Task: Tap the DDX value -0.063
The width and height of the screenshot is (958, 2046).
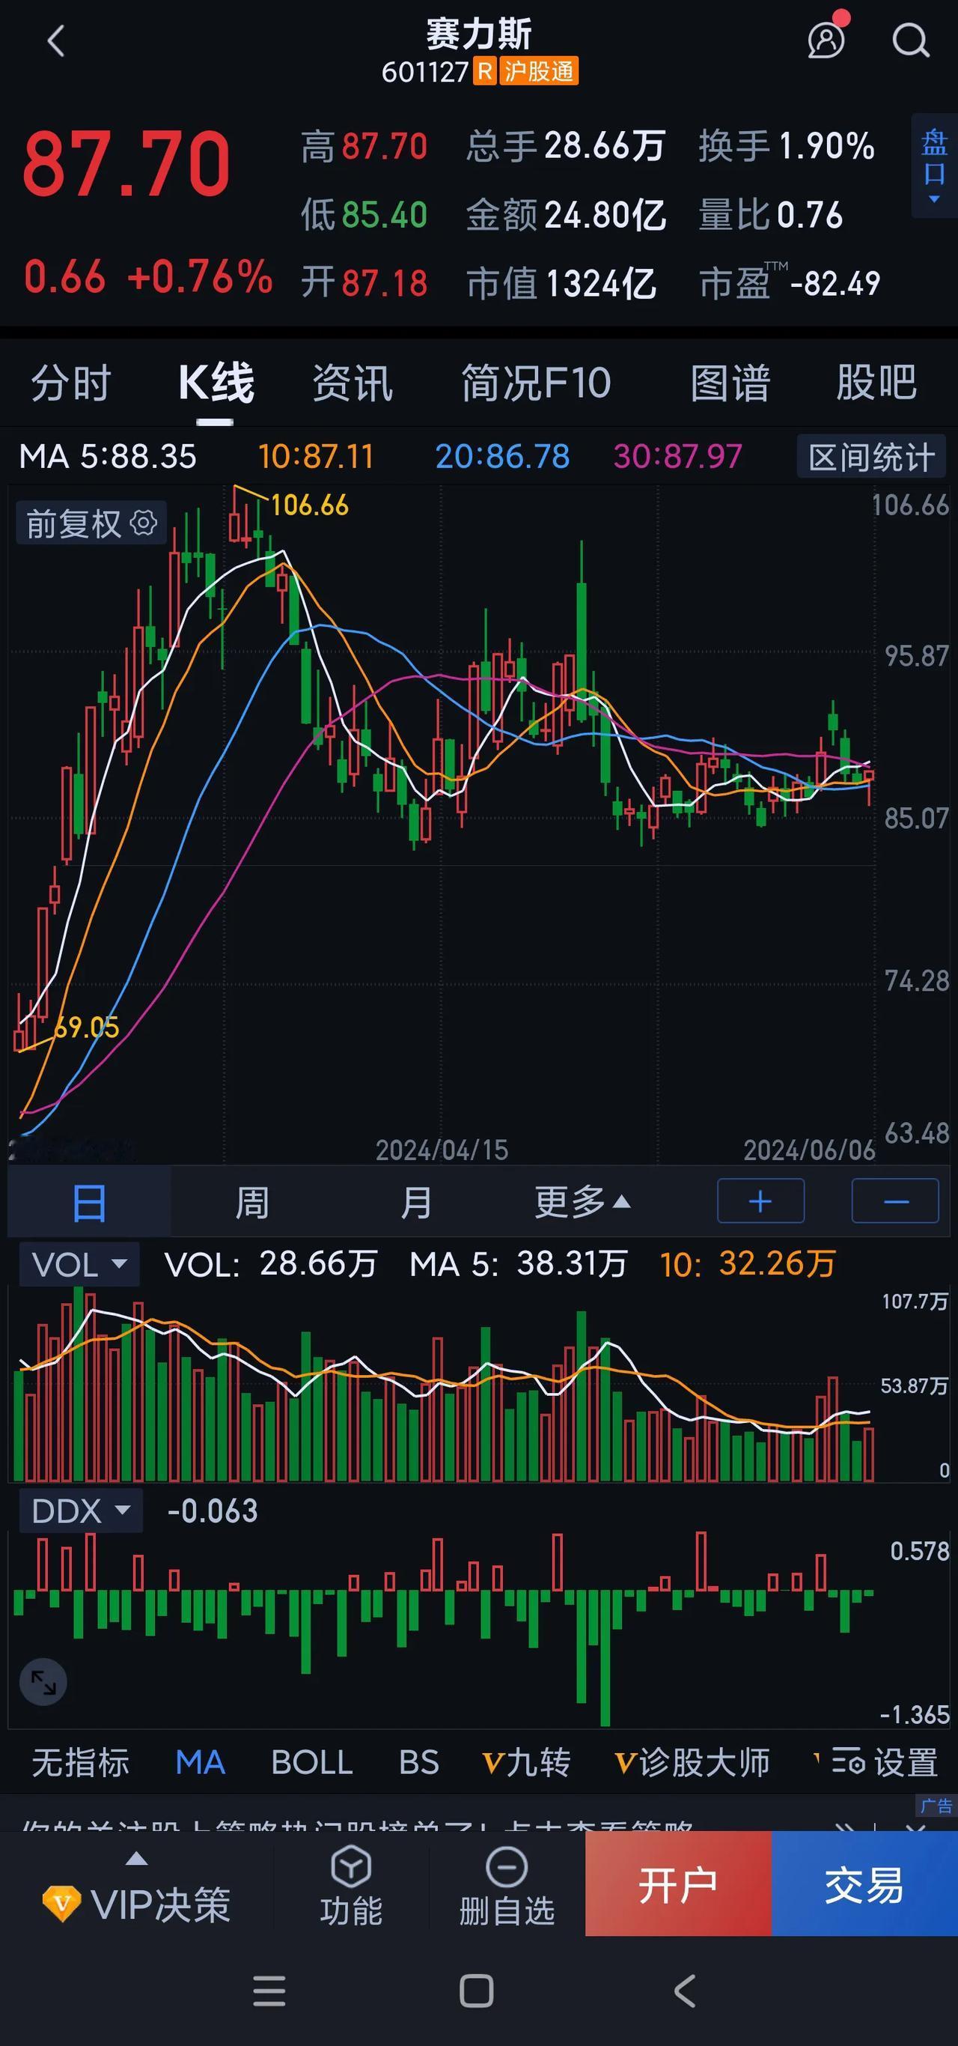Action: (x=213, y=1511)
